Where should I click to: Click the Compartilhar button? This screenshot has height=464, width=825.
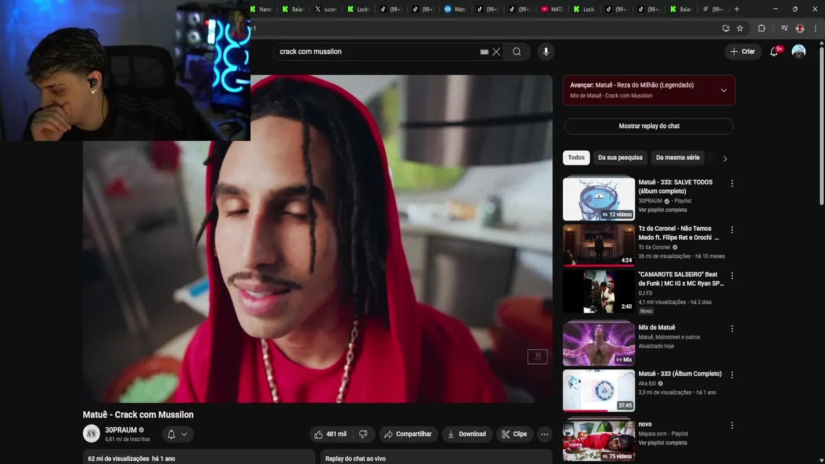point(408,434)
